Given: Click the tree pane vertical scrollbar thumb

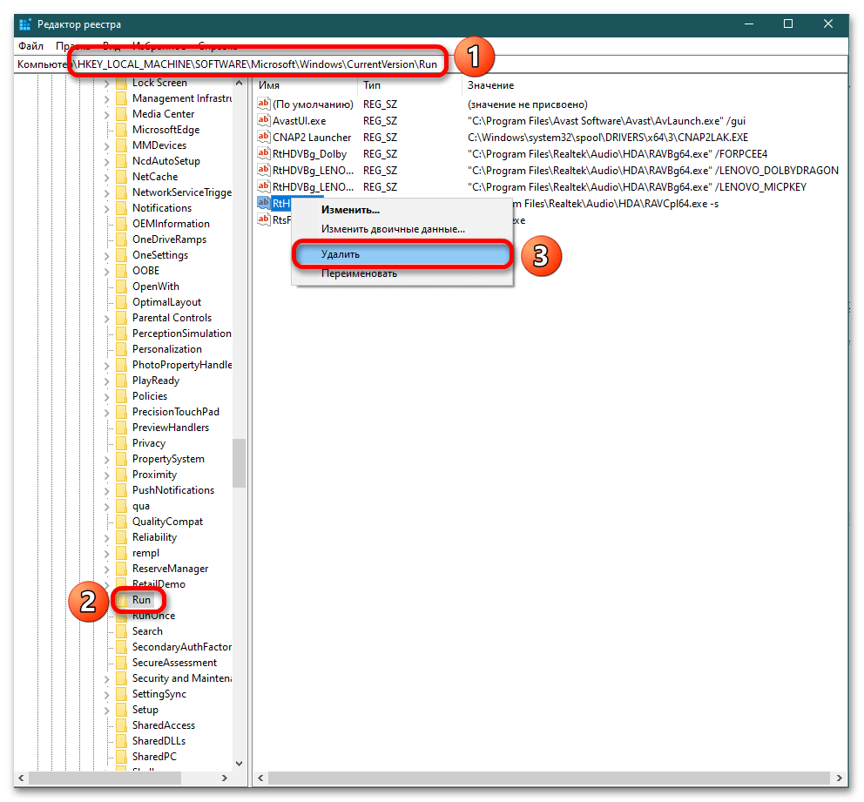Looking at the screenshot, I should tap(240, 463).
